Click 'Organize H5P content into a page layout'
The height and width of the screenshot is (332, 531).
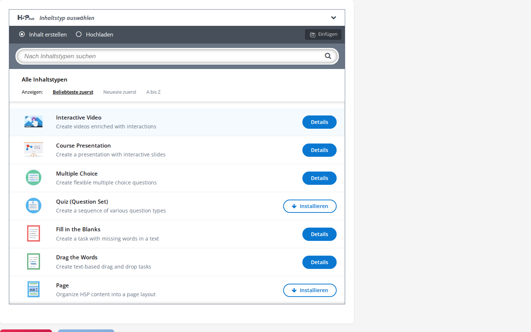point(106,294)
